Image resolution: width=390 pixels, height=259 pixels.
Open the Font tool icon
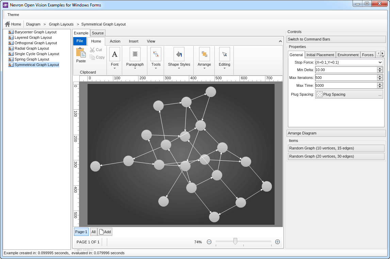tap(114, 54)
